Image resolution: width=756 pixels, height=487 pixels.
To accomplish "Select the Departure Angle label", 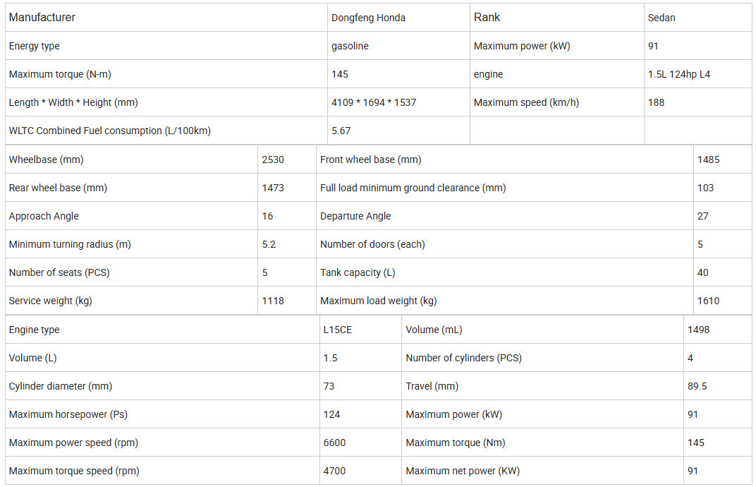I will [355, 216].
